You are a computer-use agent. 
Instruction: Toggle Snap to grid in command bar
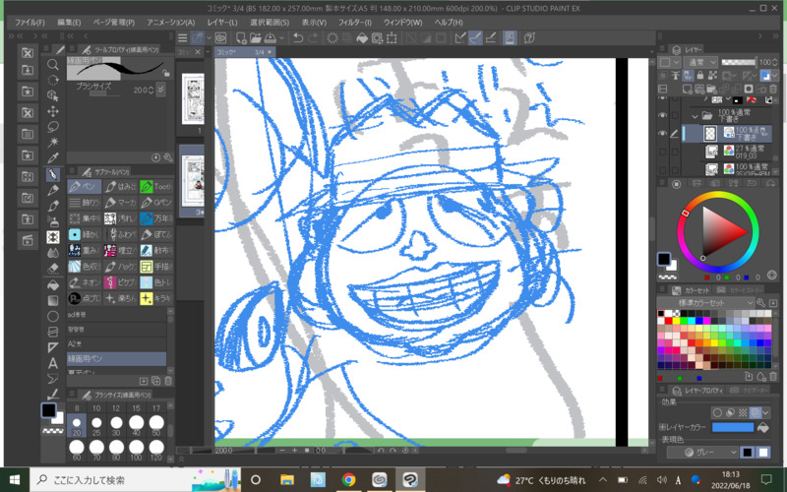point(491,38)
